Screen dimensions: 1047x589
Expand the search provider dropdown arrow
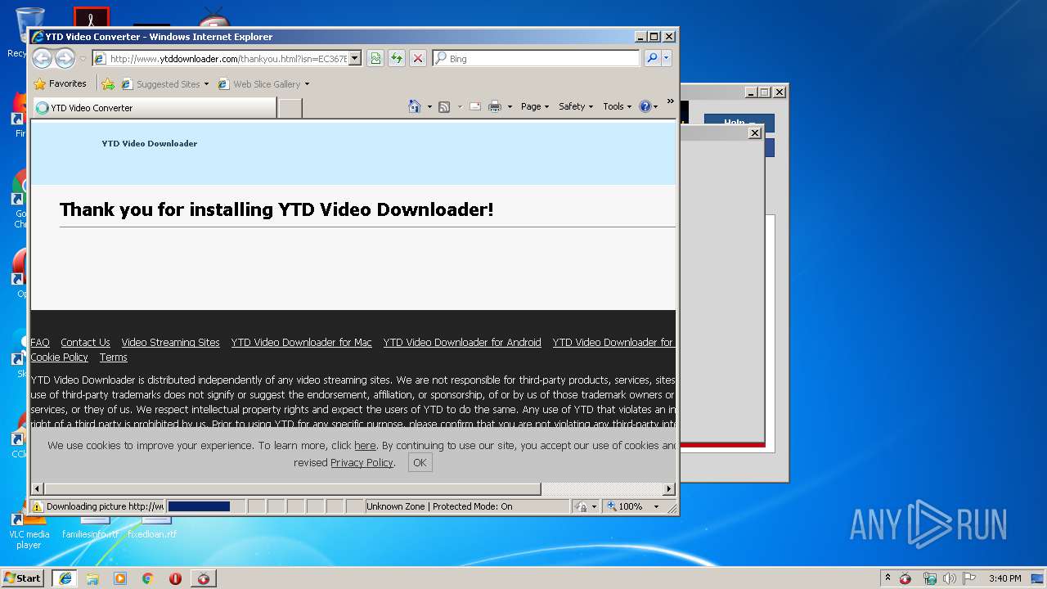point(667,58)
